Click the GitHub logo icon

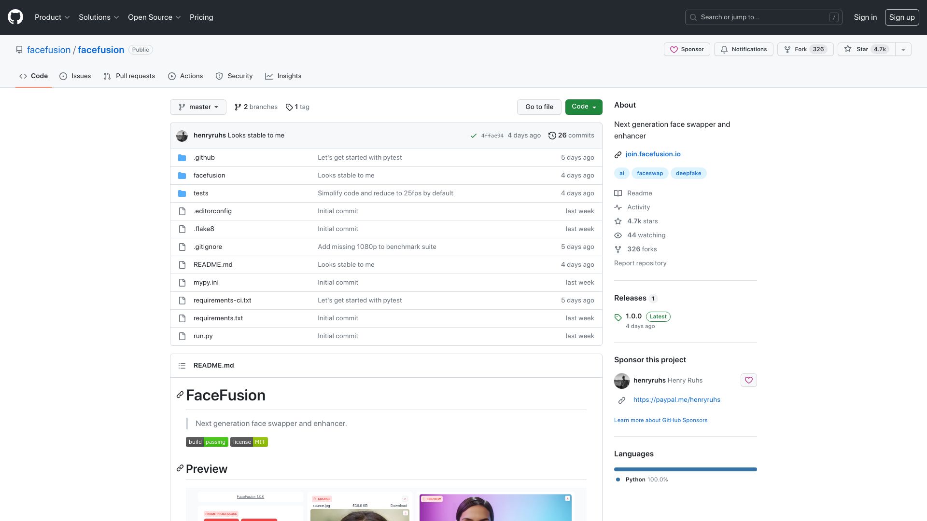pyautogui.click(x=15, y=17)
